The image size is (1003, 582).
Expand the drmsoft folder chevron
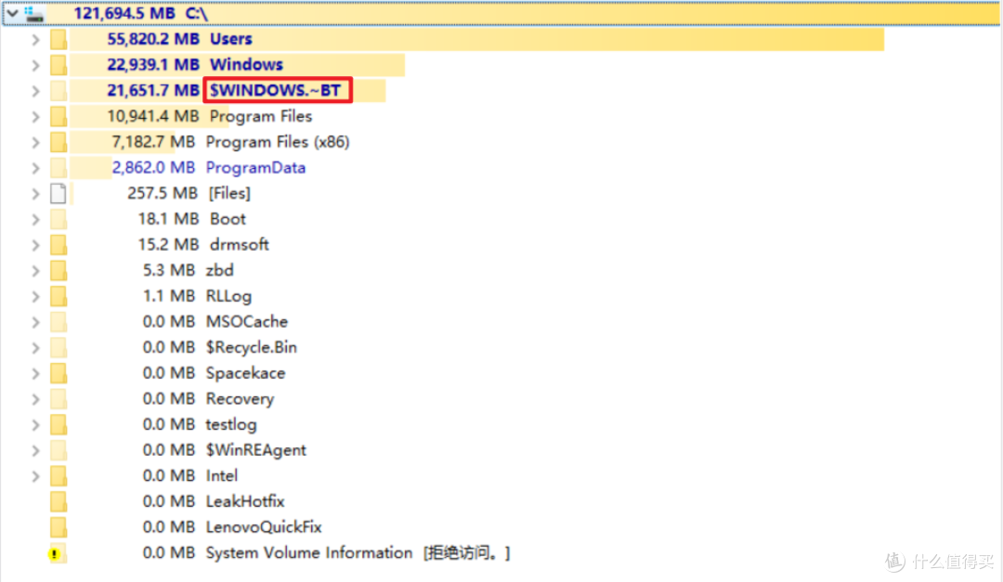[36, 245]
